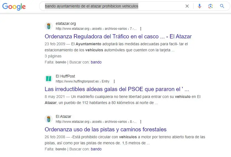Open Google Lens image search icon
The width and height of the screenshot is (231, 157).
coord(211,6)
